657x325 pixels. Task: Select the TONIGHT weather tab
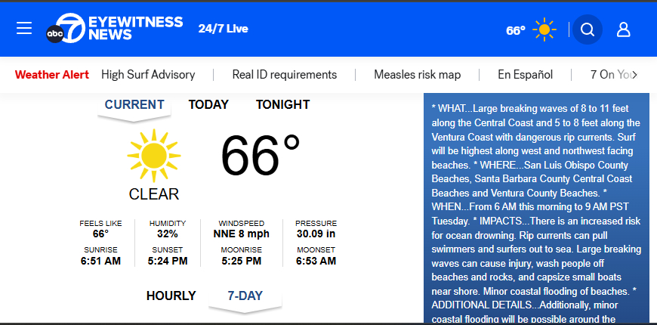click(282, 104)
